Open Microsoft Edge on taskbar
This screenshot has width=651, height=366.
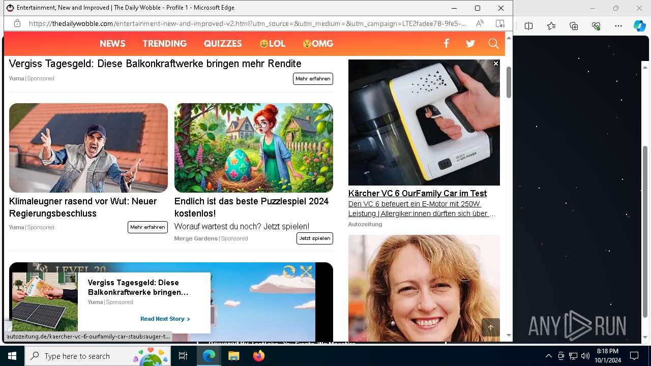[x=209, y=356]
